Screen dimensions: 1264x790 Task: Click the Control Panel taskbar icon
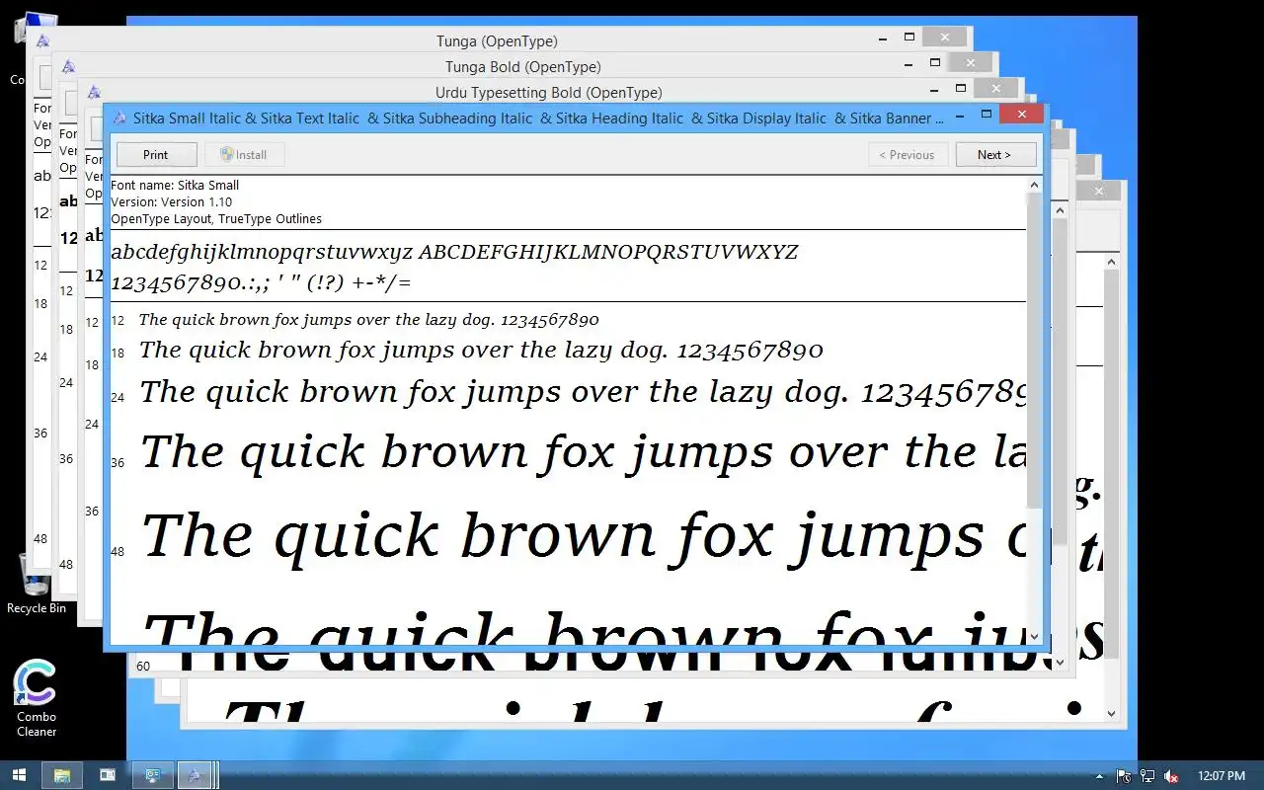153,775
